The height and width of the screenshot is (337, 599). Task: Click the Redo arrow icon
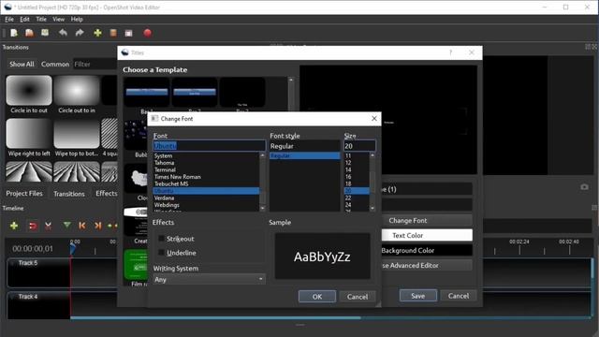pos(80,33)
